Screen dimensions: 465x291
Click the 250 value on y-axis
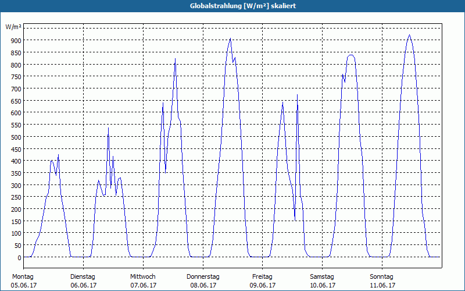click(16, 197)
